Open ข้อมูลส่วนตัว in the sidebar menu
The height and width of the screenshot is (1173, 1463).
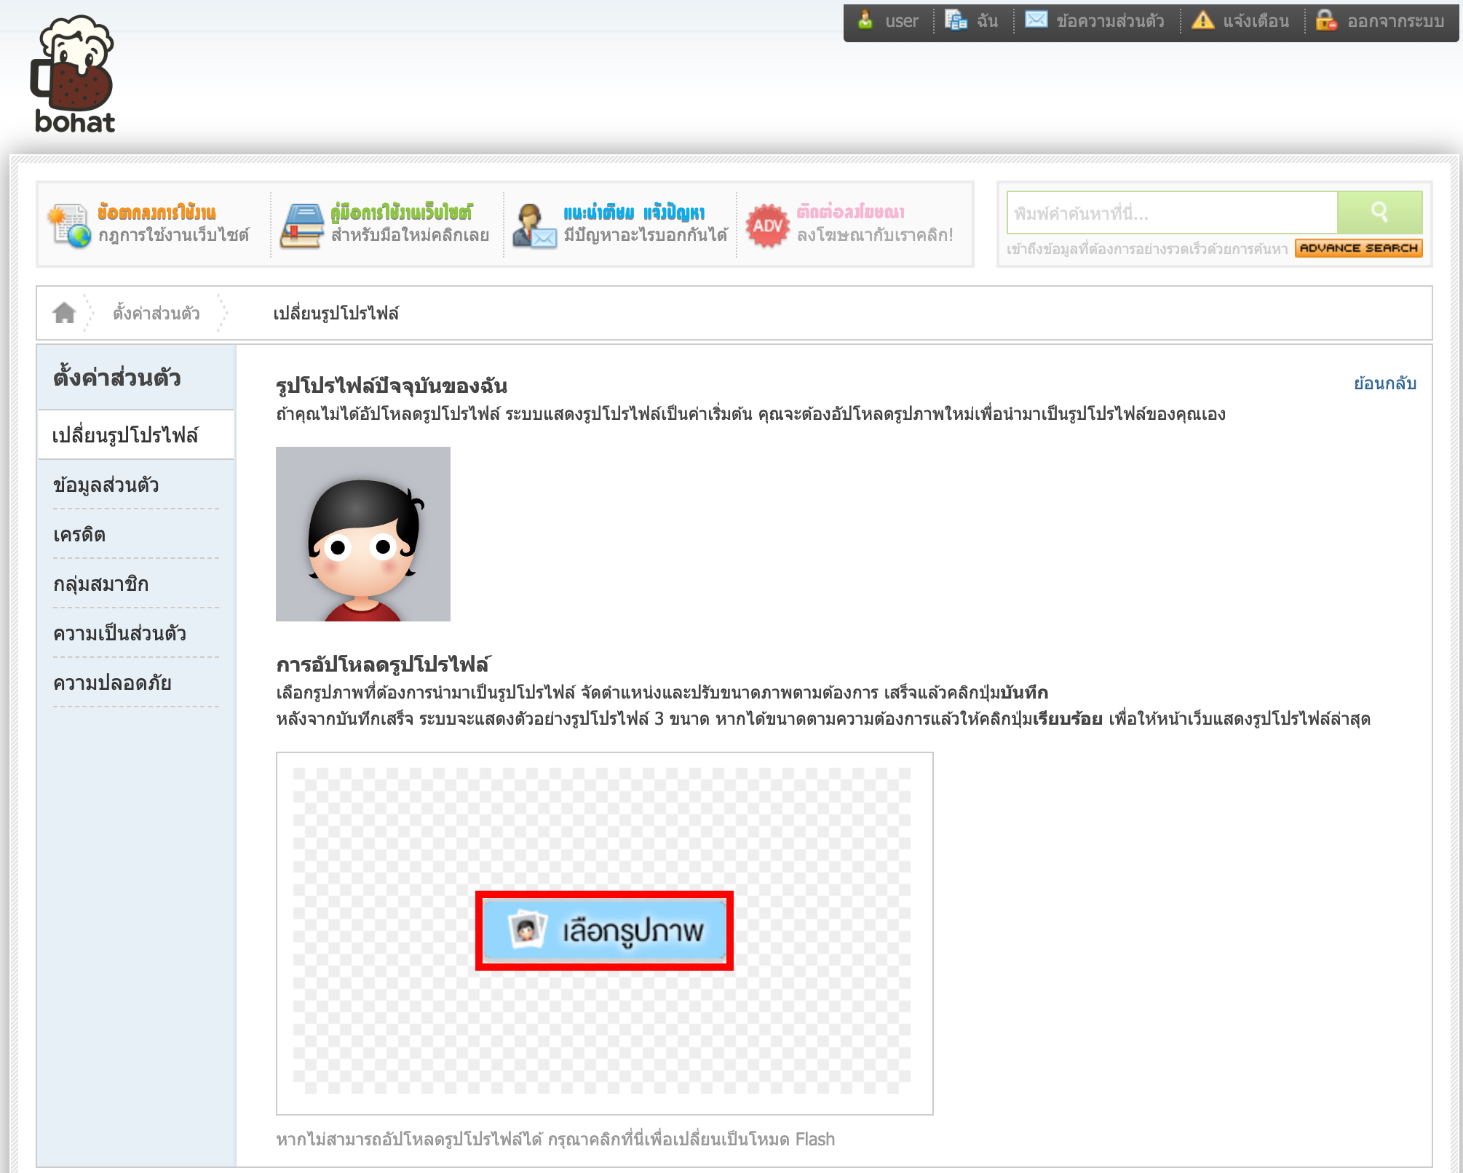(106, 485)
